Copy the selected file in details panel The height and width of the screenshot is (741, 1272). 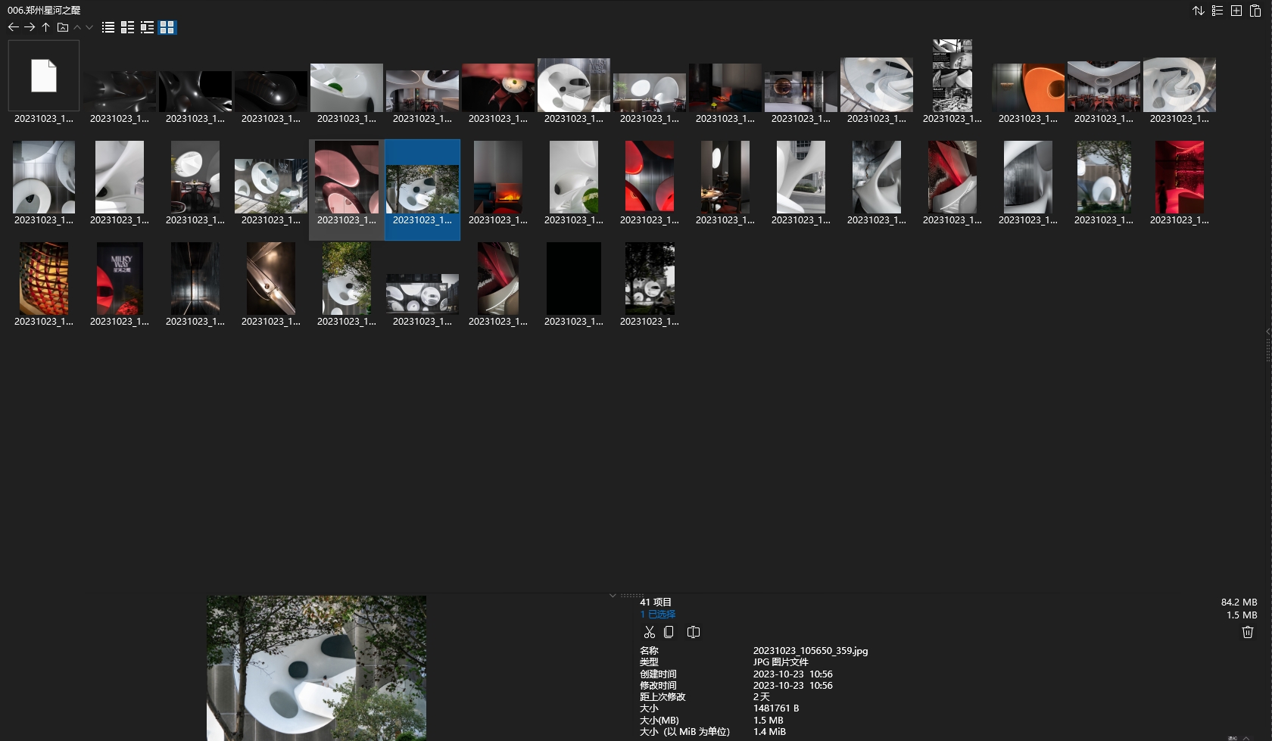point(669,632)
